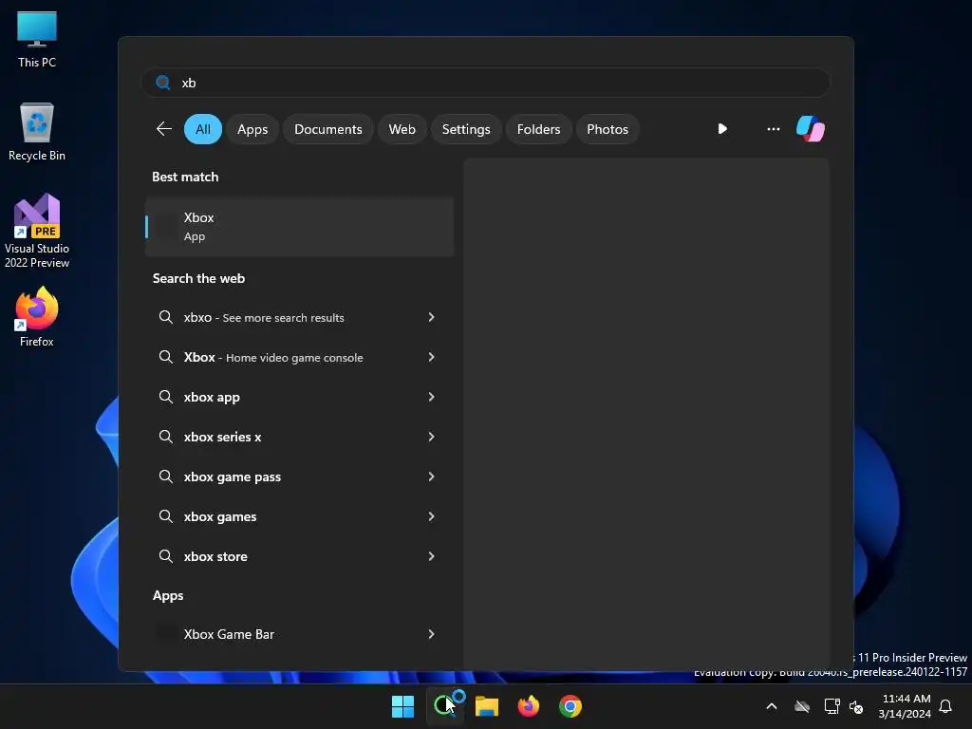Image resolution: width=972 pixels, height=729 pixels.
Task: Select the xbxo web search suggestion
Action: click(x=299, y=317)
